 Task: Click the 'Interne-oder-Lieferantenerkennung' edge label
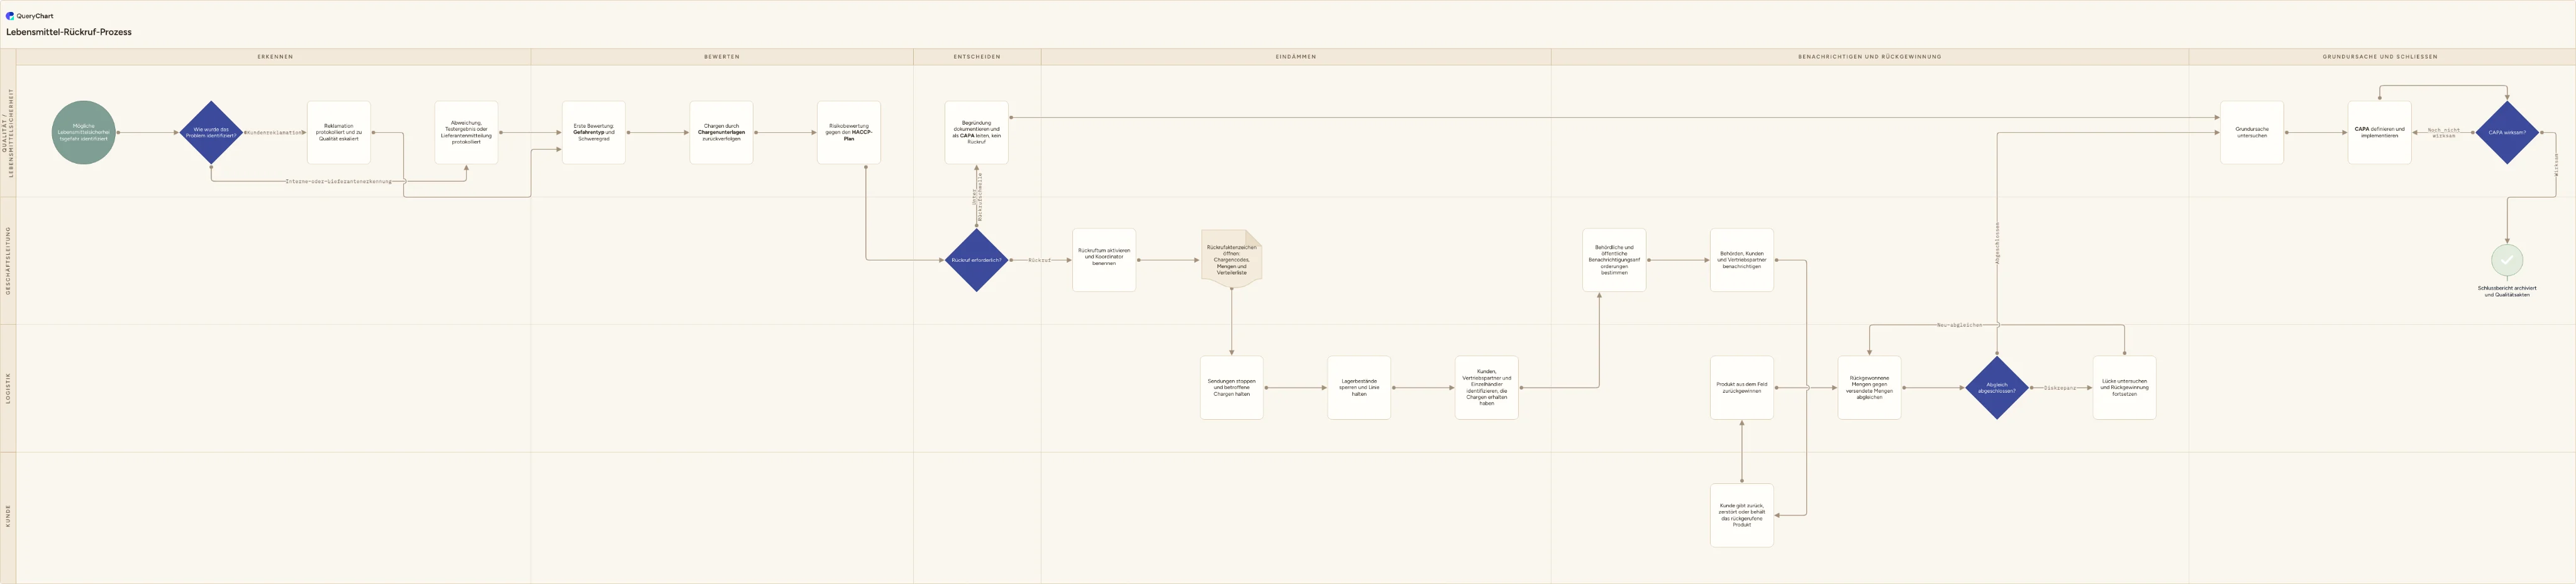pyautogui.click(x=339, y=181)
